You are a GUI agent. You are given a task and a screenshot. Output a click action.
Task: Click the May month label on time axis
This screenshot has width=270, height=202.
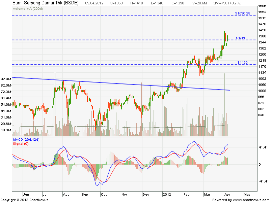[x=247, y=195]
